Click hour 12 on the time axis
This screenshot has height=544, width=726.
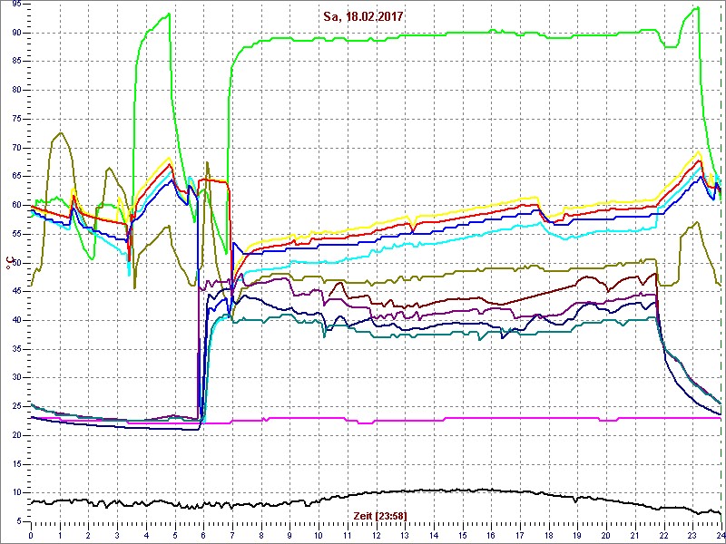point(376,535)
